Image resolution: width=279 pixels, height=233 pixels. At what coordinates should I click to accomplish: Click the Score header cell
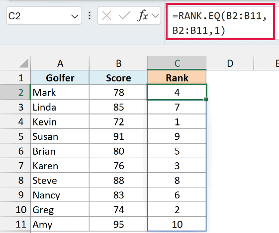pyautogui.click(x=118, y=78)
